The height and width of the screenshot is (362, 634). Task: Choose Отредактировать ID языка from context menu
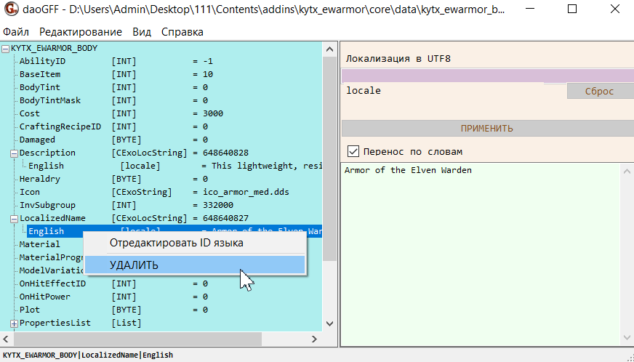tap(194, 243)
